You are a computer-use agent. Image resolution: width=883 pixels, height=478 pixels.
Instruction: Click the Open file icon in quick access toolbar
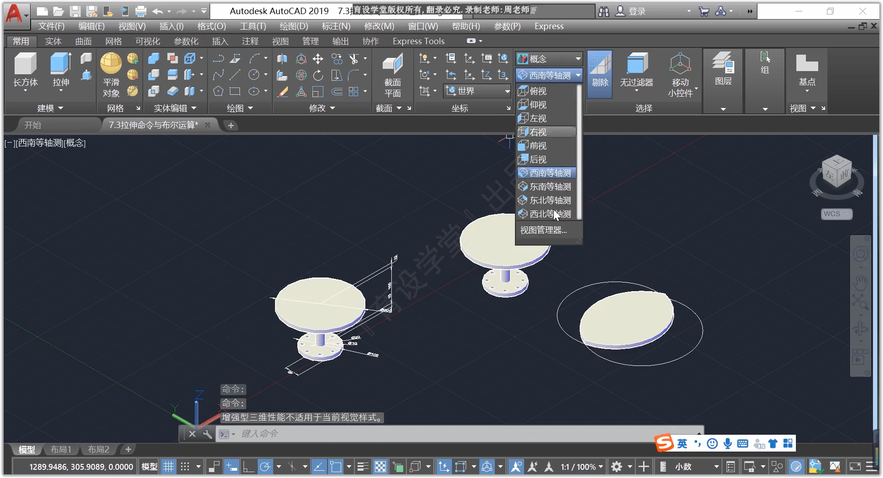pyautogui.click(x=58, y=11)
